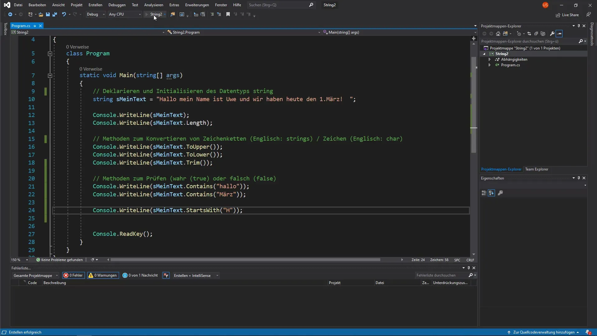Collapse the class Program code block
Screen dimensions: 597x336
click(x=50, y=54)
